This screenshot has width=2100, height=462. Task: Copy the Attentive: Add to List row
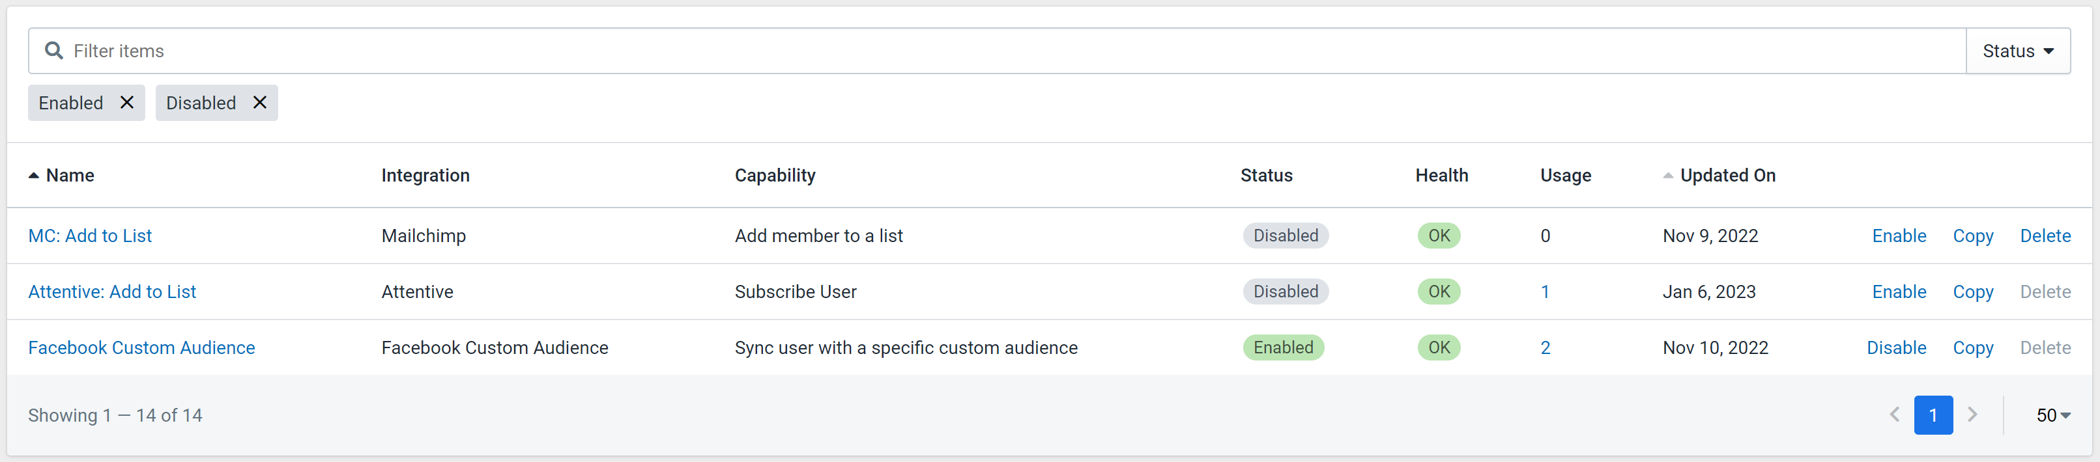coord(1973,293)
